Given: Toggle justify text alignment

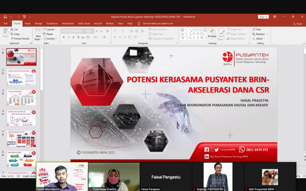Looking at the screenshot, I should (129, 37).
